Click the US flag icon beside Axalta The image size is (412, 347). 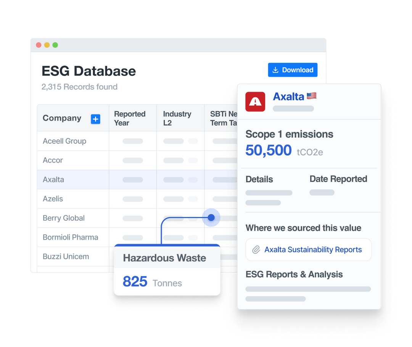pyautogui.click(x=312, y=96)
